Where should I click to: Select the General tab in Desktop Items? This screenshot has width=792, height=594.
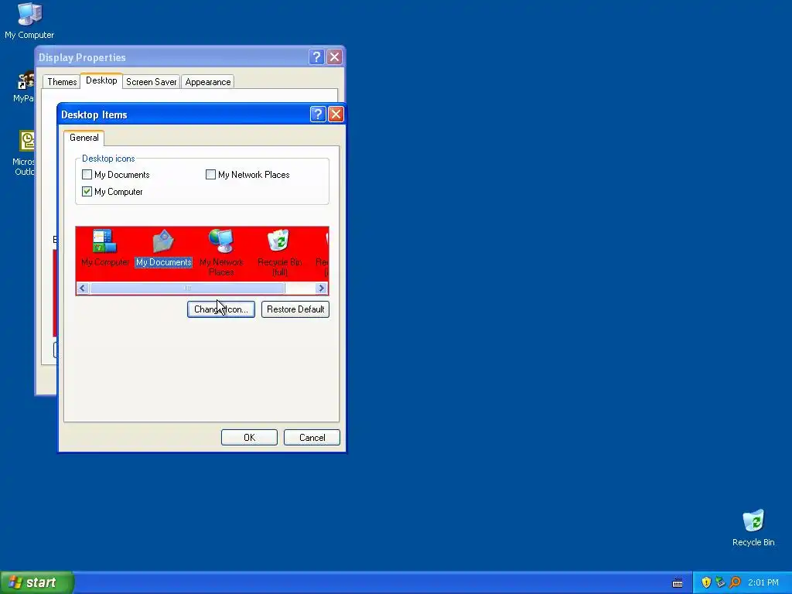(x=84, y=138)
